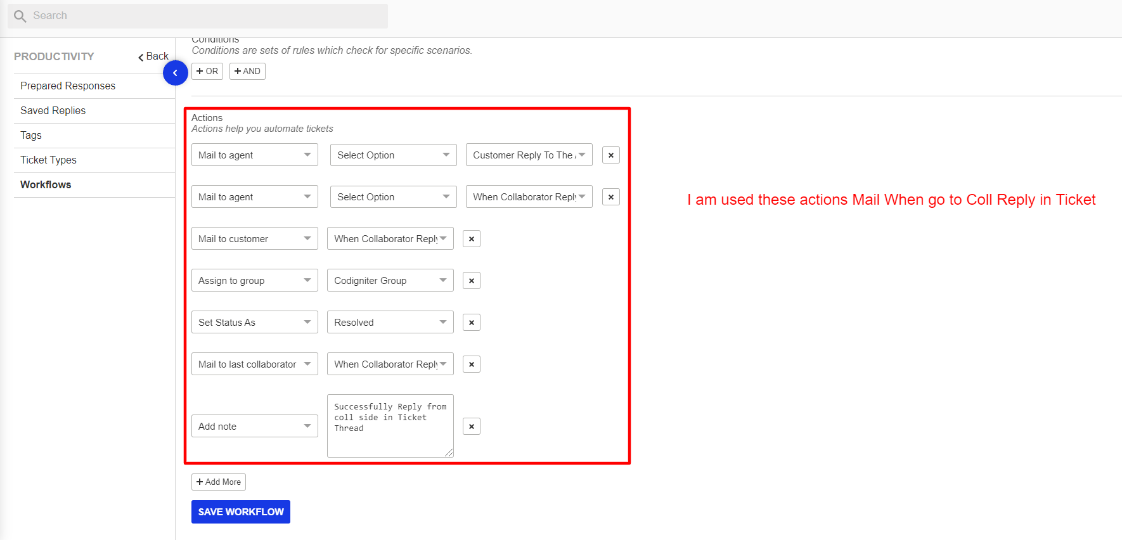1122x540 pixels.
Task: Add an AND condition
Action: (247, 72)
